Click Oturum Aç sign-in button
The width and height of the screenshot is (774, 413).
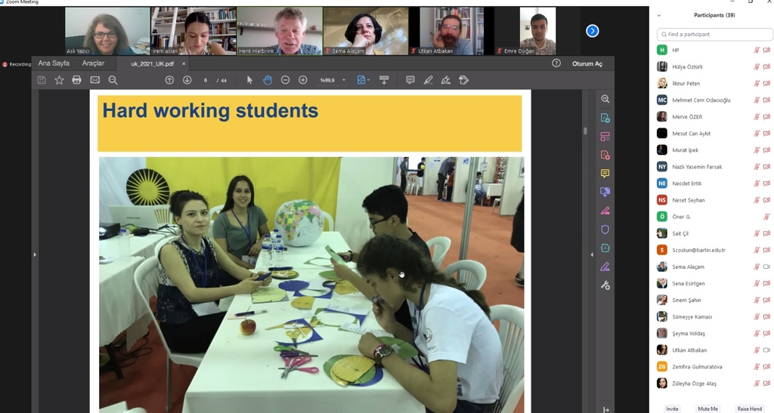pos(587,63)
